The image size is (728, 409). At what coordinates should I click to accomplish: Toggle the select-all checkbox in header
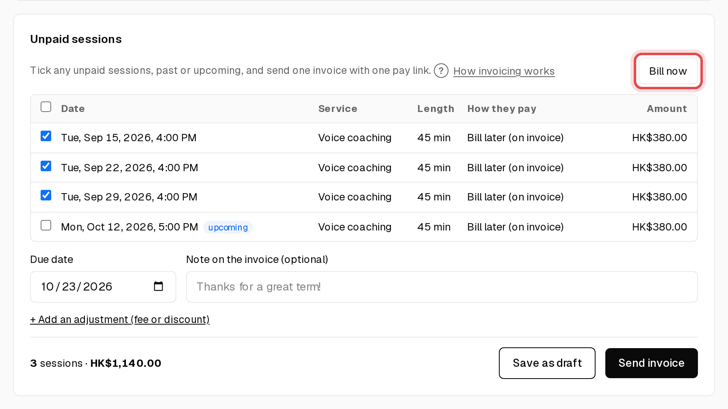[x=46, y=107]
